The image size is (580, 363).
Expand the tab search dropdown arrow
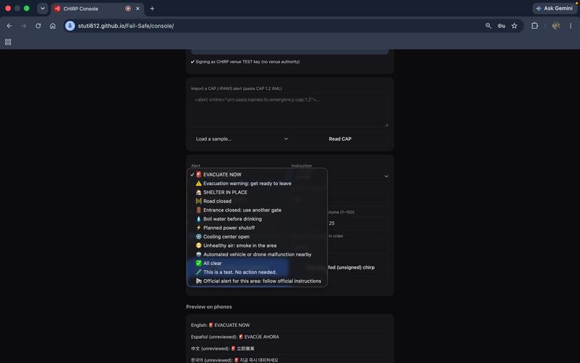(x=42, y=9)
